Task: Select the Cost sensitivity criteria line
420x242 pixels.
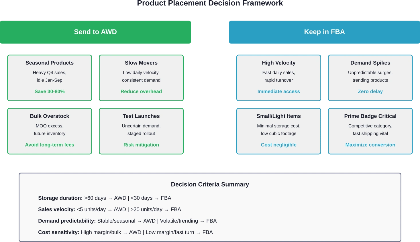Action: pos(125,232)
